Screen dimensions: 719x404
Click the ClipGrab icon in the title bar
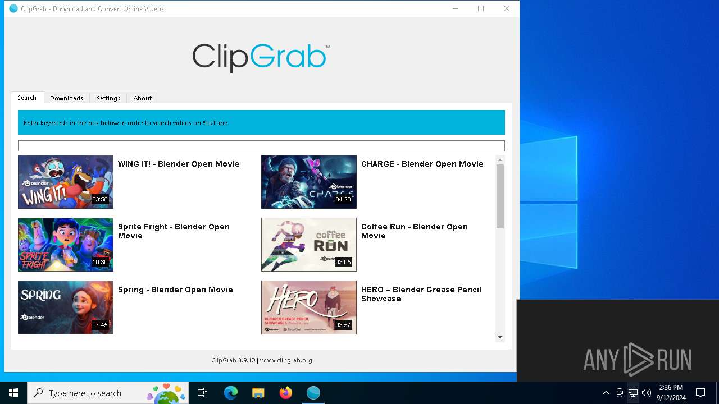click(x=13, y=8)
